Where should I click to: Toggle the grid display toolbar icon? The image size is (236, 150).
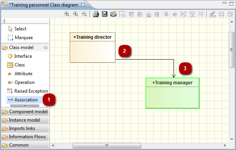(221, 14)
